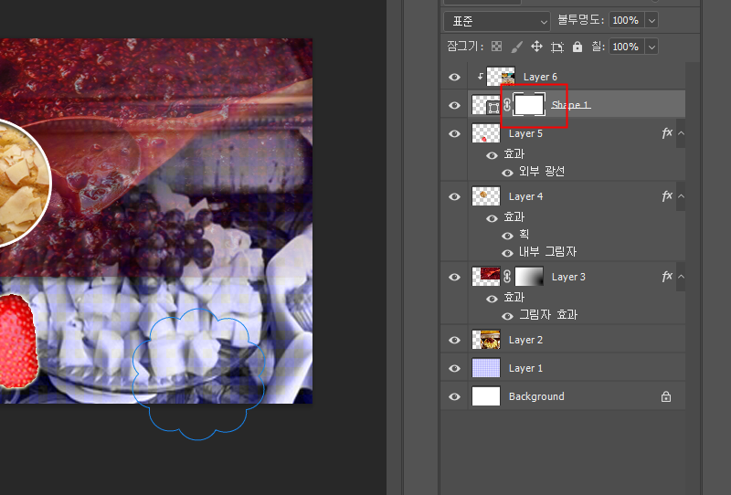731x495 pixels.
Task: Click Shape 1 layer thumbnail
Action: tap(486, 105)
